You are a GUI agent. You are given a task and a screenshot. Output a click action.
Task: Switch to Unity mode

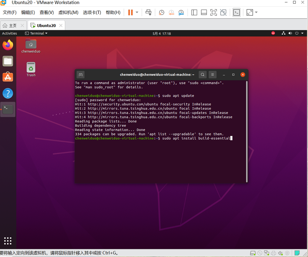click(223, 13)
